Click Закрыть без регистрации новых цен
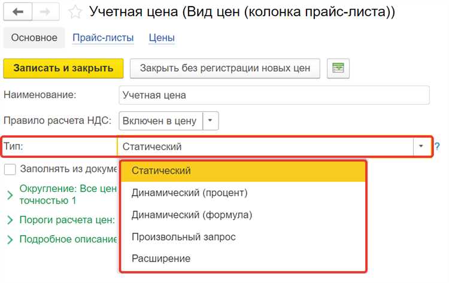 224,68
